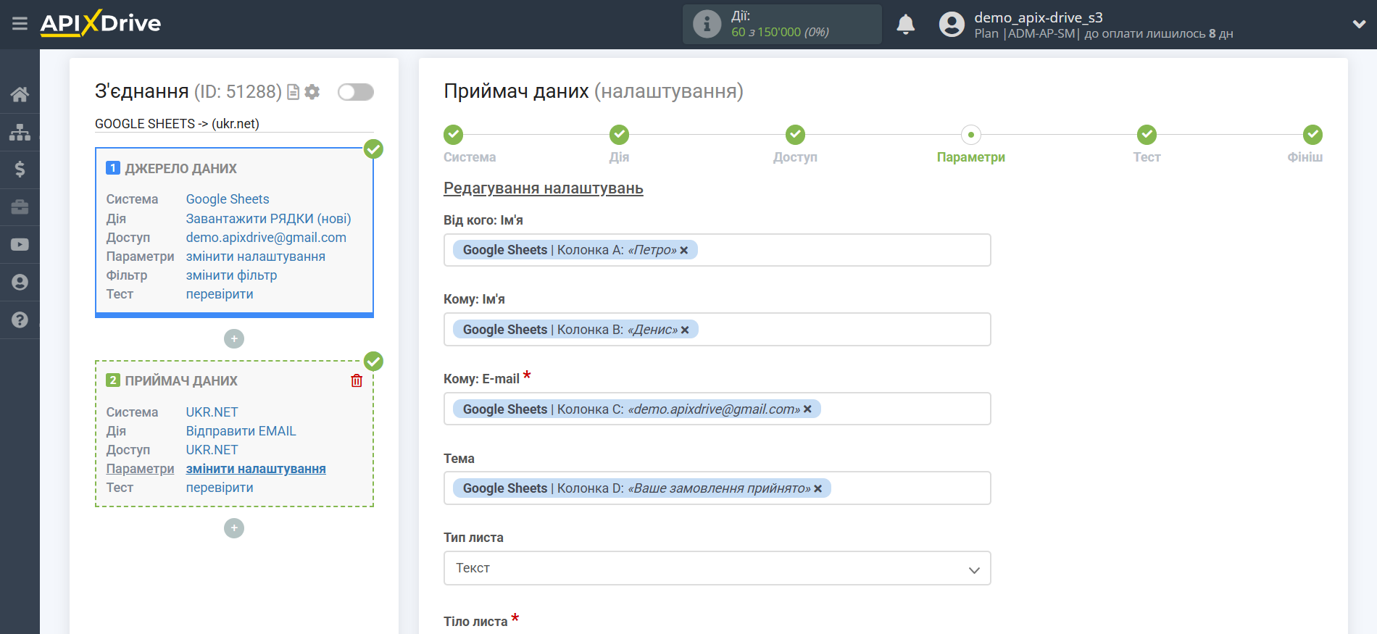Remove the Колонка B «Денис» tag
Image resolution: width=1377 pixels, height=634 pixels.
coord(685,330)
